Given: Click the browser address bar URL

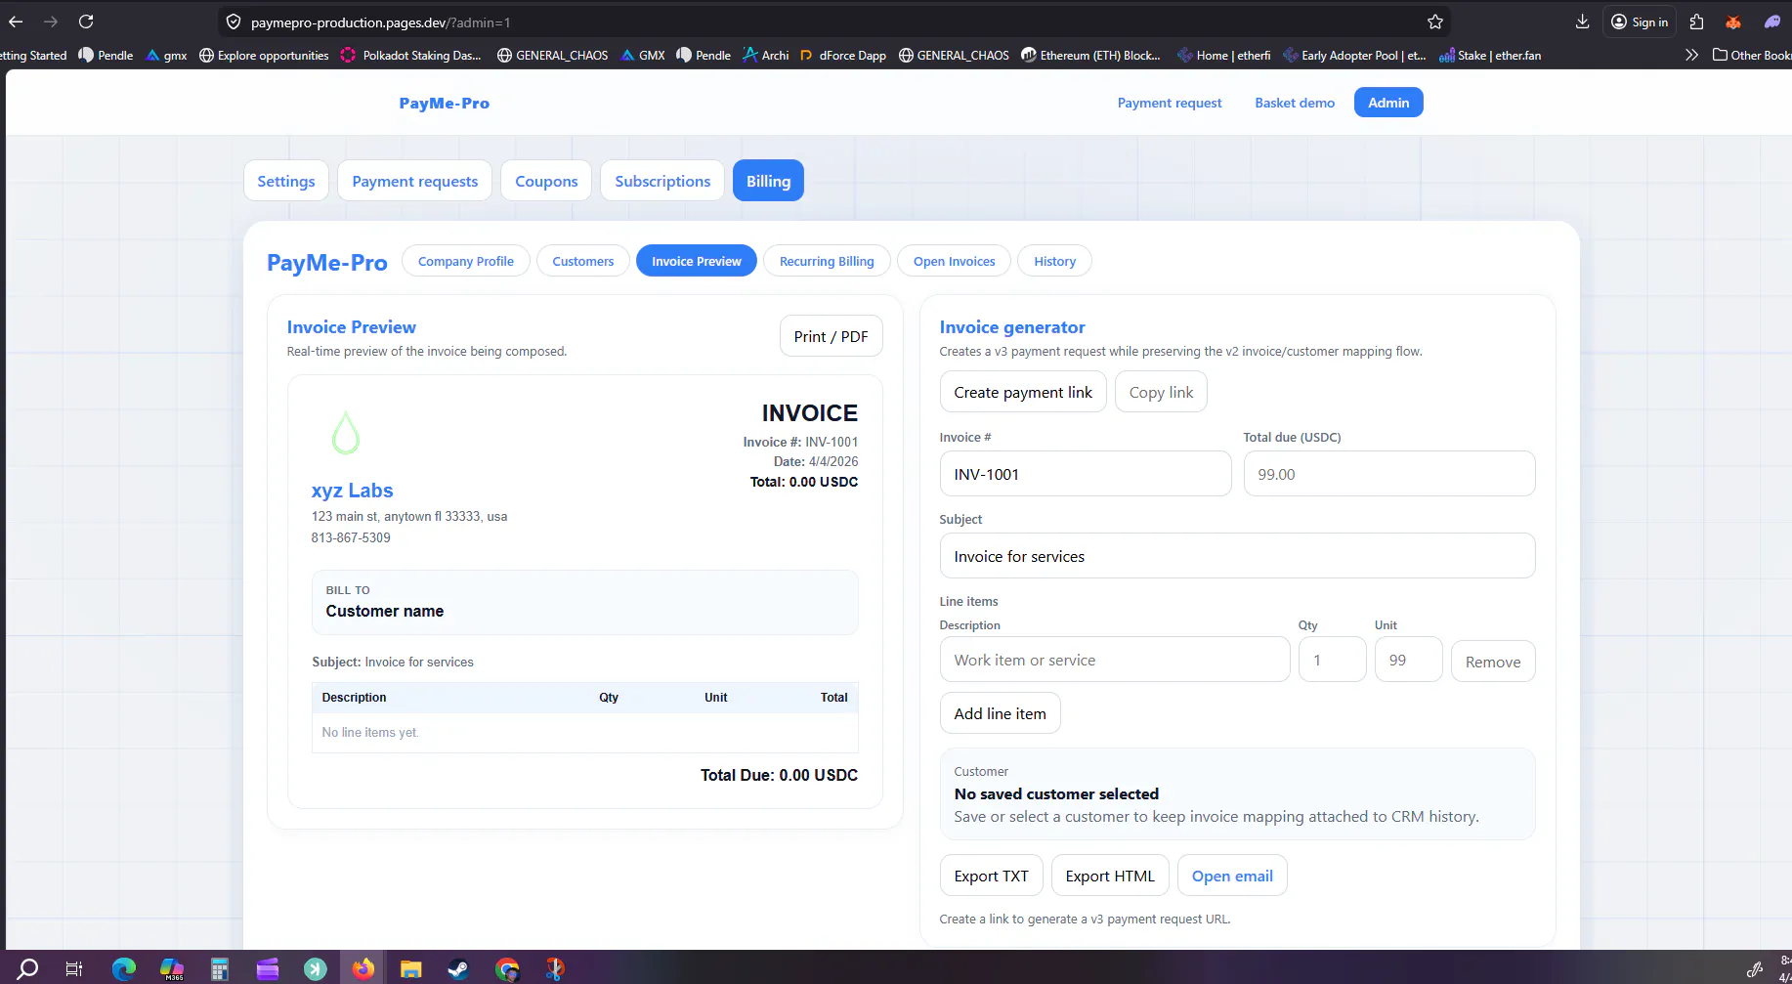Looking at the screenshot, I should coord(380,22).
